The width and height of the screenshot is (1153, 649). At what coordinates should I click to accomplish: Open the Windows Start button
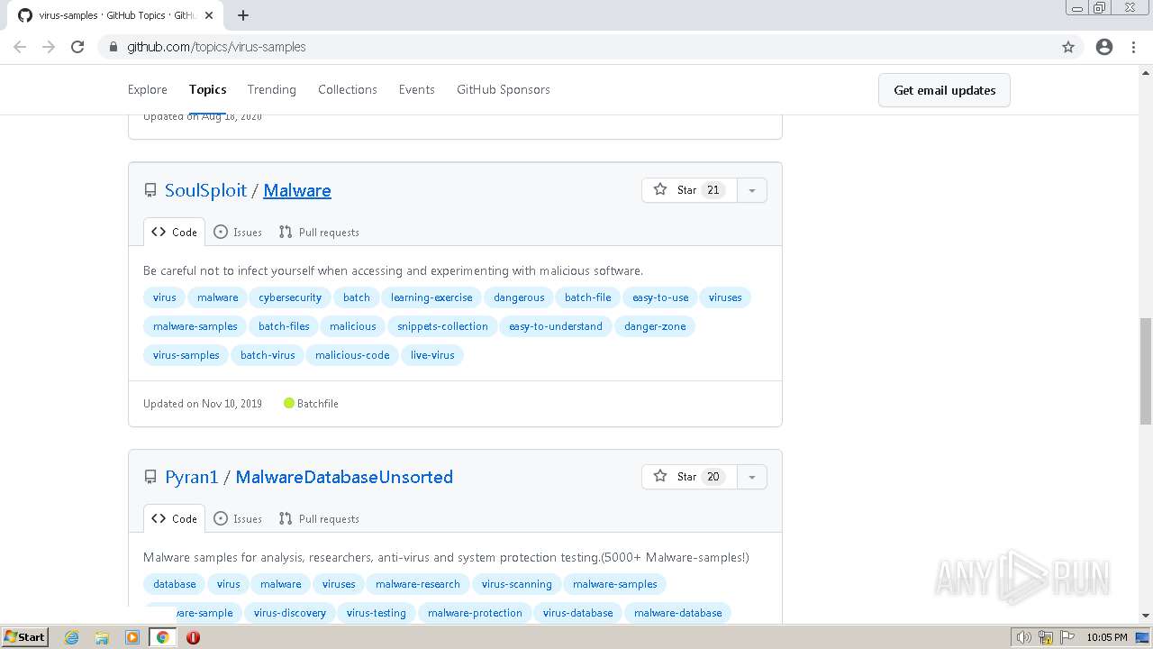(25, 637)
